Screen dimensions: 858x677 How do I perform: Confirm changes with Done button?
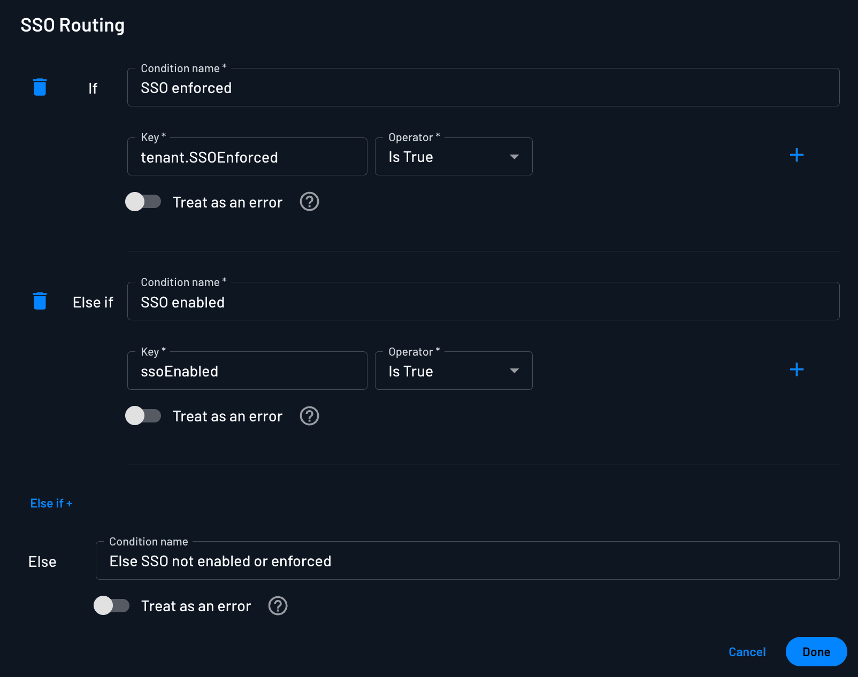pyautogui.click(x=816, y=651)
